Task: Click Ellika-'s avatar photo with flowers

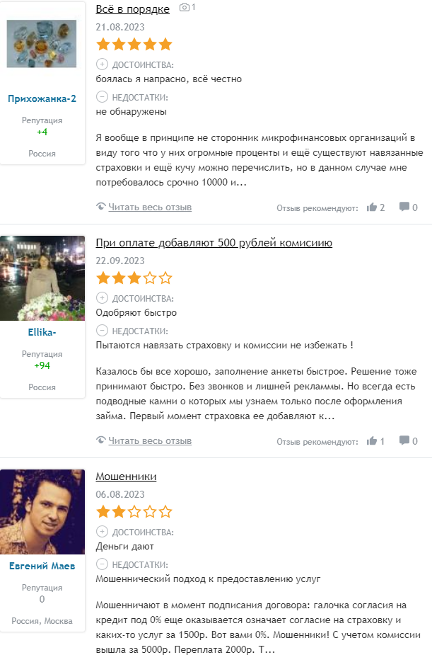Action: [x=42, y=278]
